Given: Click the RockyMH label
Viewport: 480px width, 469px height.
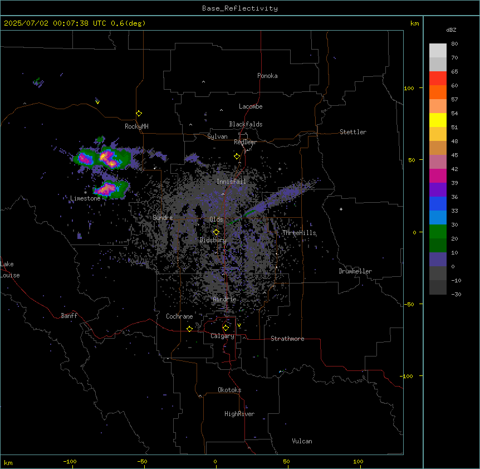Looking at the screenshot, I should point(136,126).
